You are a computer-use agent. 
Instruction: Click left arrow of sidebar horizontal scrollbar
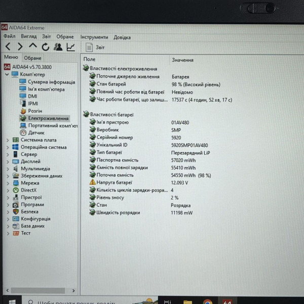point(8,290)
